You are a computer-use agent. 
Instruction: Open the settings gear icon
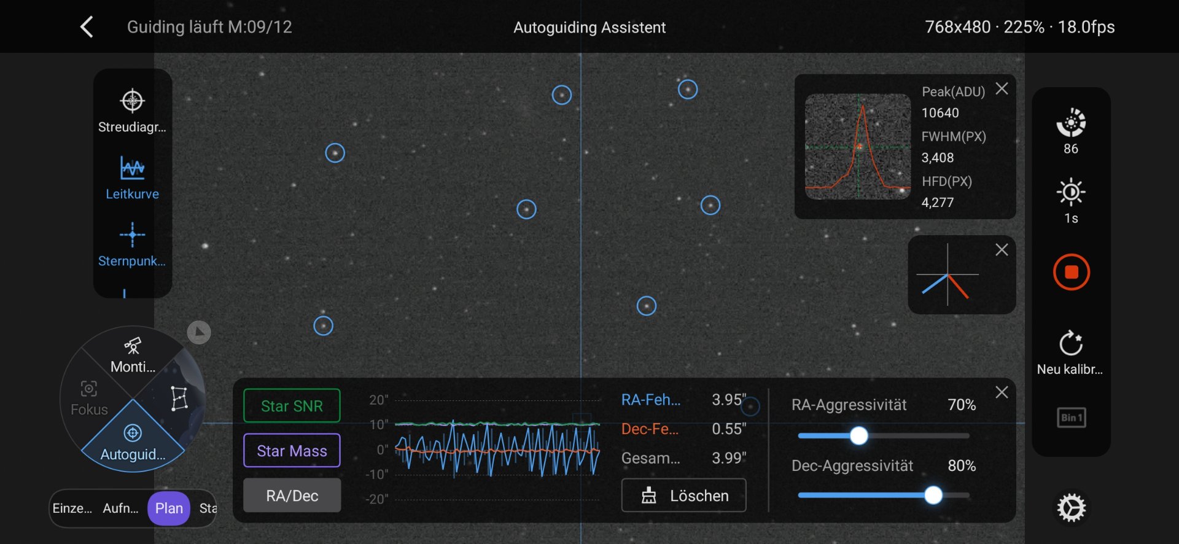[x=1071, y=508]
